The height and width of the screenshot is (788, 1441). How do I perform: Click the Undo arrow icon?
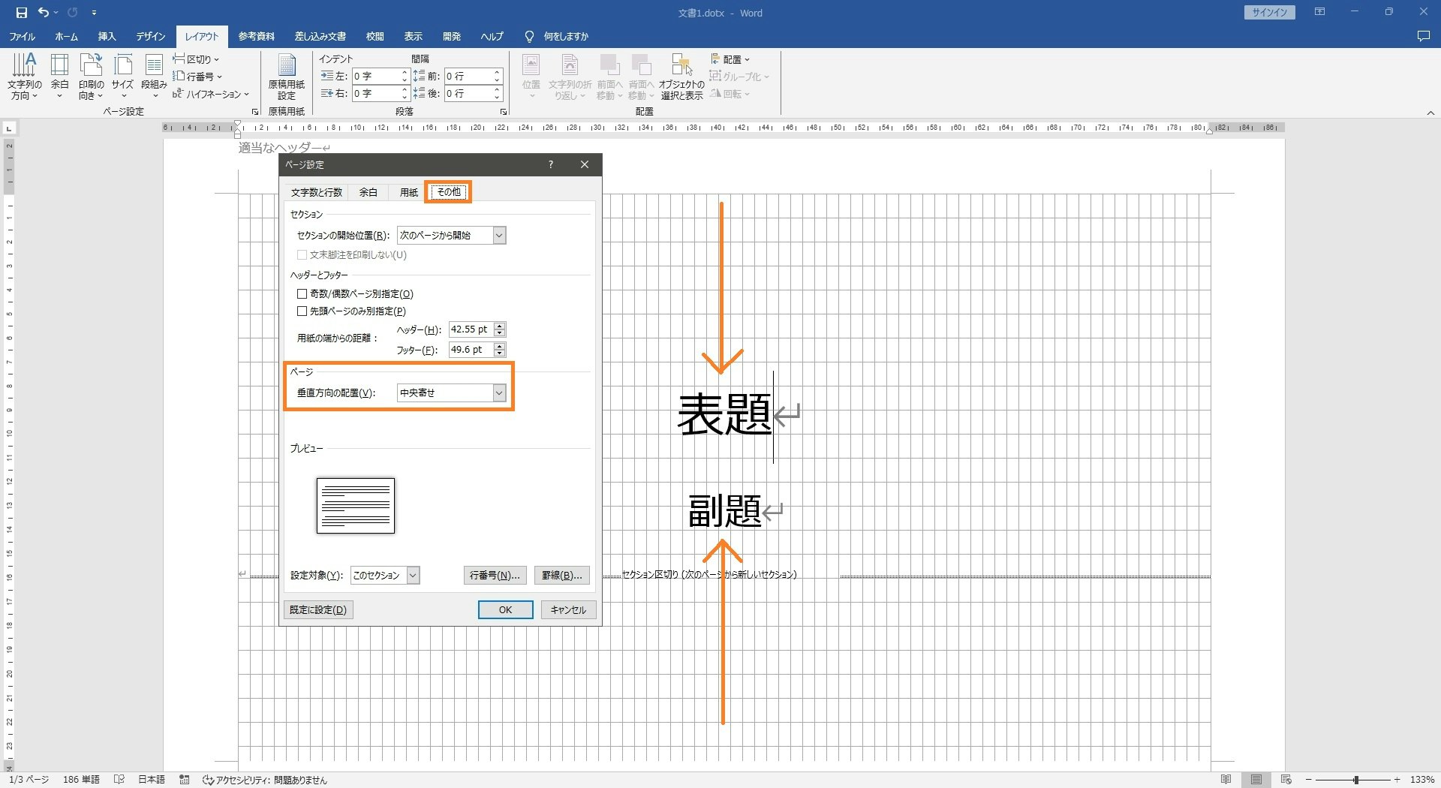[x=44, y=13]
